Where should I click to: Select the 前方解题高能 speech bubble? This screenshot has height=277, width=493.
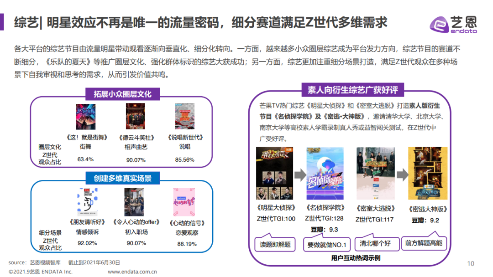[x=424, y=243]
